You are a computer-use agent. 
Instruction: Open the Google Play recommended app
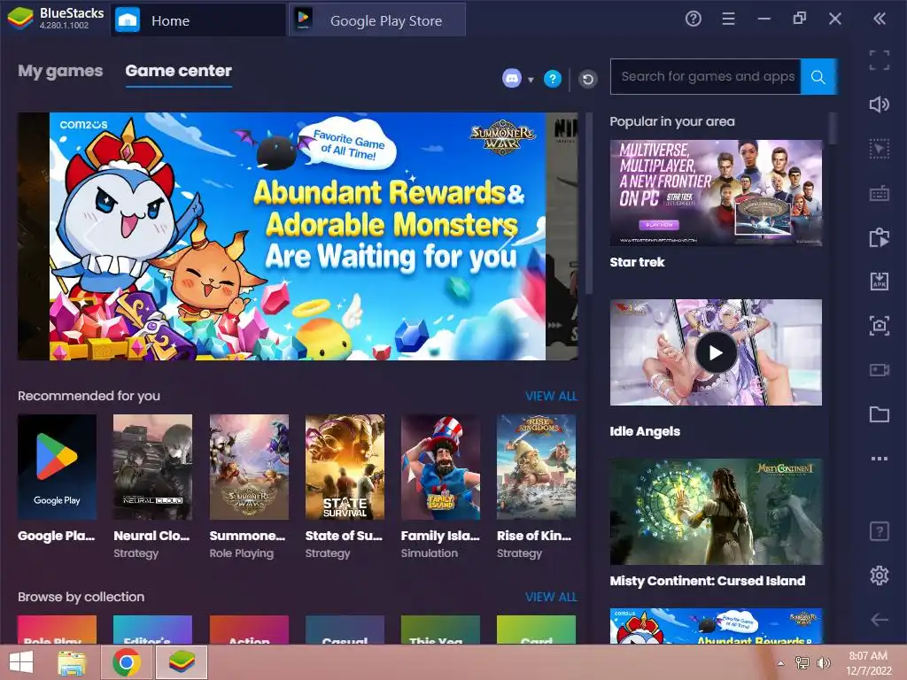click(57, 467)
